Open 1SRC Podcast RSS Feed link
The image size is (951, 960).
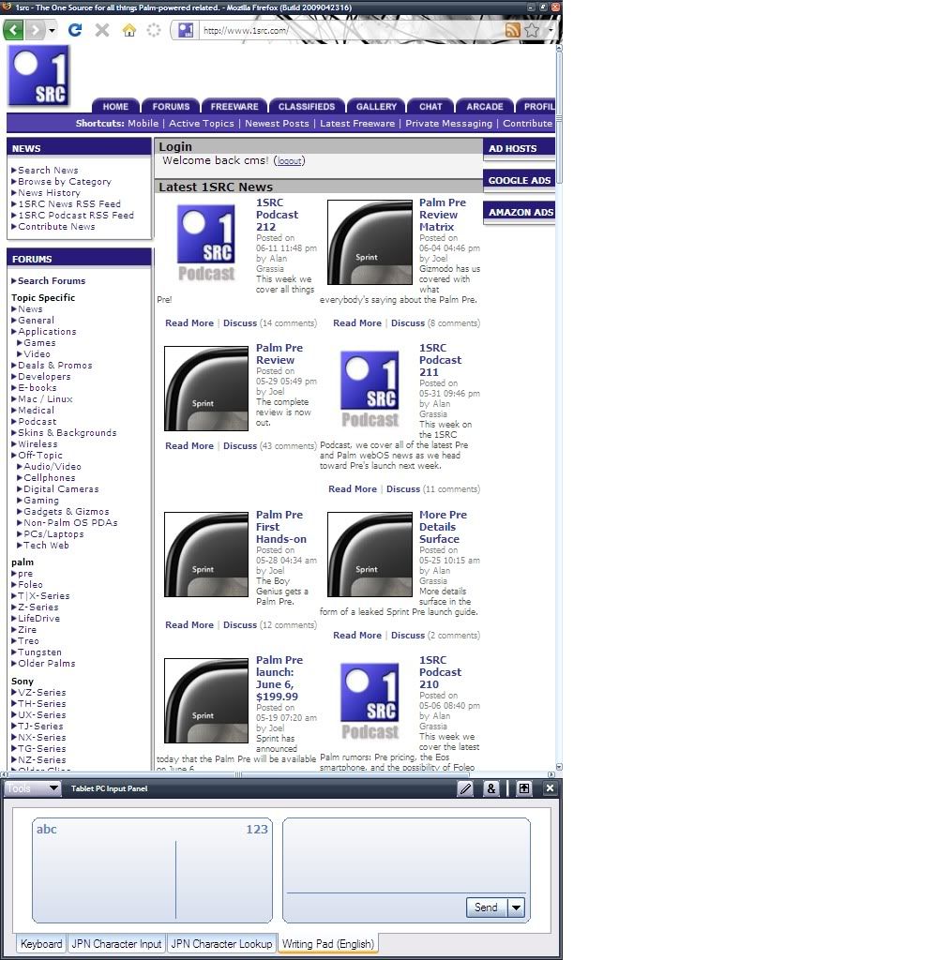[x=76, y=215]
